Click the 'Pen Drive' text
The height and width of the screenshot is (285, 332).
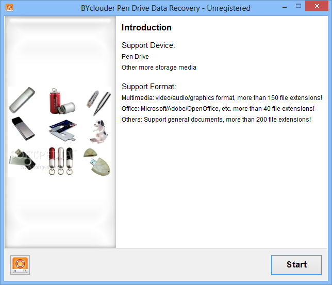point(135,57)
